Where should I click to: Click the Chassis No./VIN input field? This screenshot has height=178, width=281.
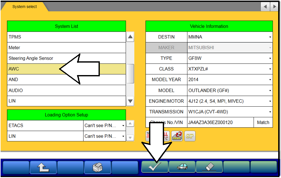220,122
